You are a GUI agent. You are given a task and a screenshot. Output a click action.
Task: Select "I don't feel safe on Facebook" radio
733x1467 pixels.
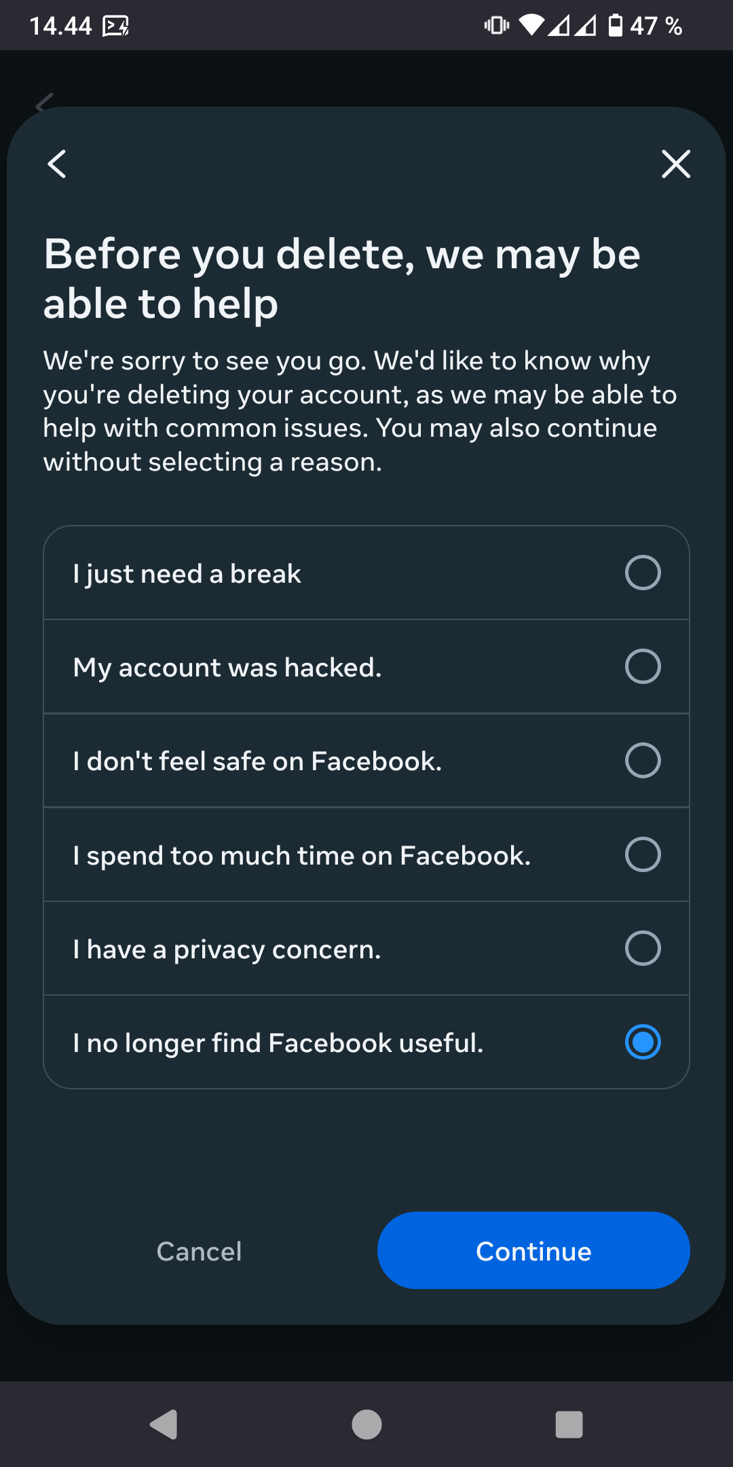(x=642, y=760)
